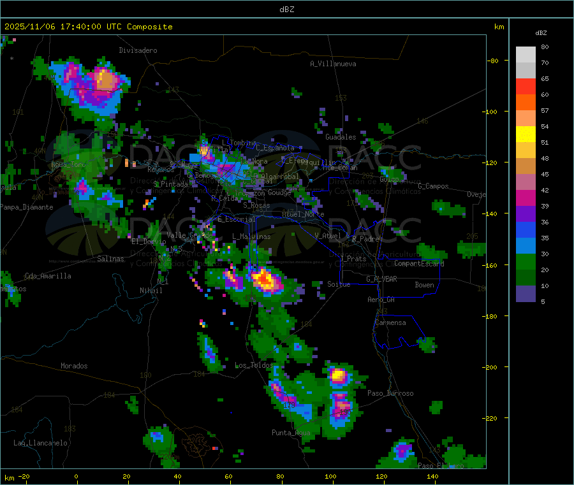Click the timestamp 2025/11/06 17:40:00 UTC Composite
Screen dimensions: 574x485
coord(88,27)
